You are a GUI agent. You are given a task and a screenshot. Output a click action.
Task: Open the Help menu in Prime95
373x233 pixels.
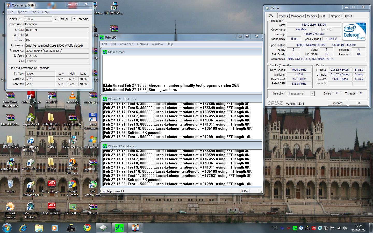(x=170, y=44)
